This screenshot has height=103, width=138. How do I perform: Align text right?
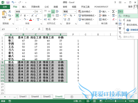53,15
